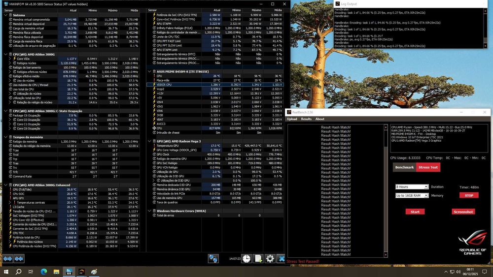Switch to RealBench taskbar icon
This screenshot has height=277, width=493.
point(81,272)
